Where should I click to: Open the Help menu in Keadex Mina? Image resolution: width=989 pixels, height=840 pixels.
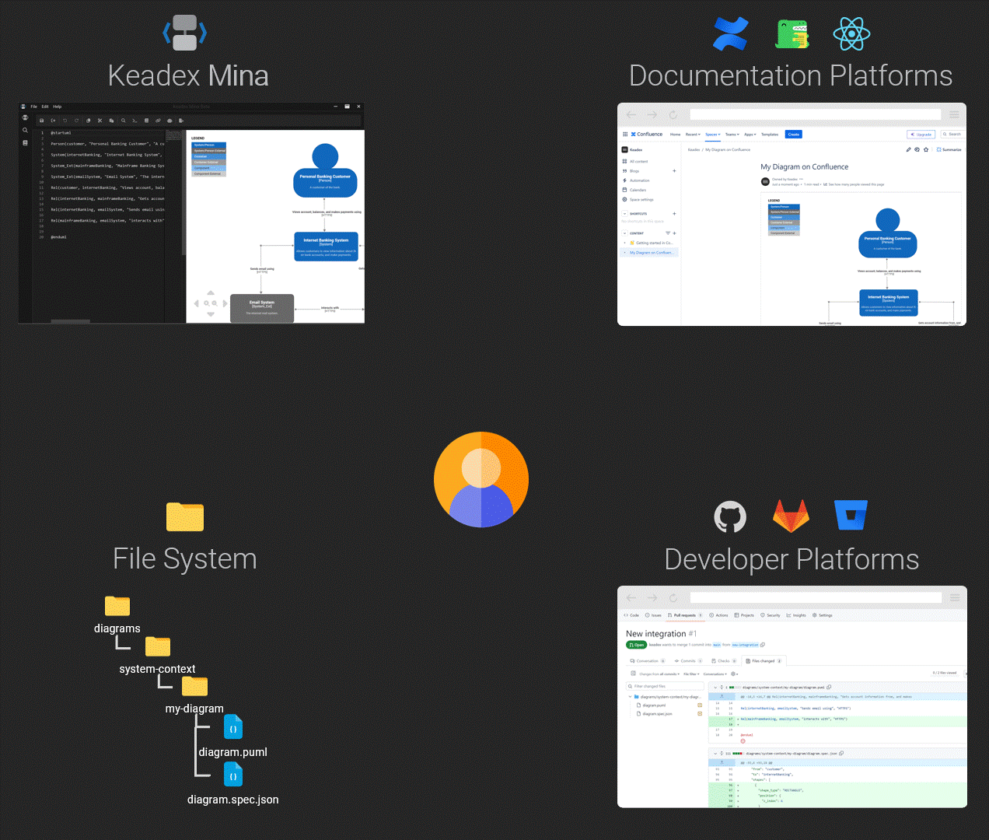tap(58, 107)
